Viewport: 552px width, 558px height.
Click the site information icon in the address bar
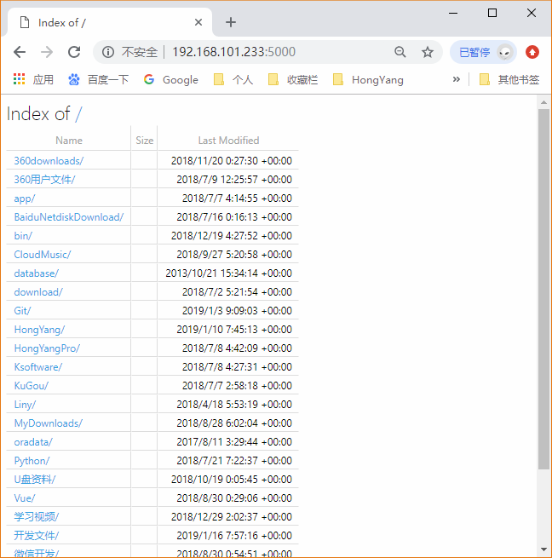point(108,52)
